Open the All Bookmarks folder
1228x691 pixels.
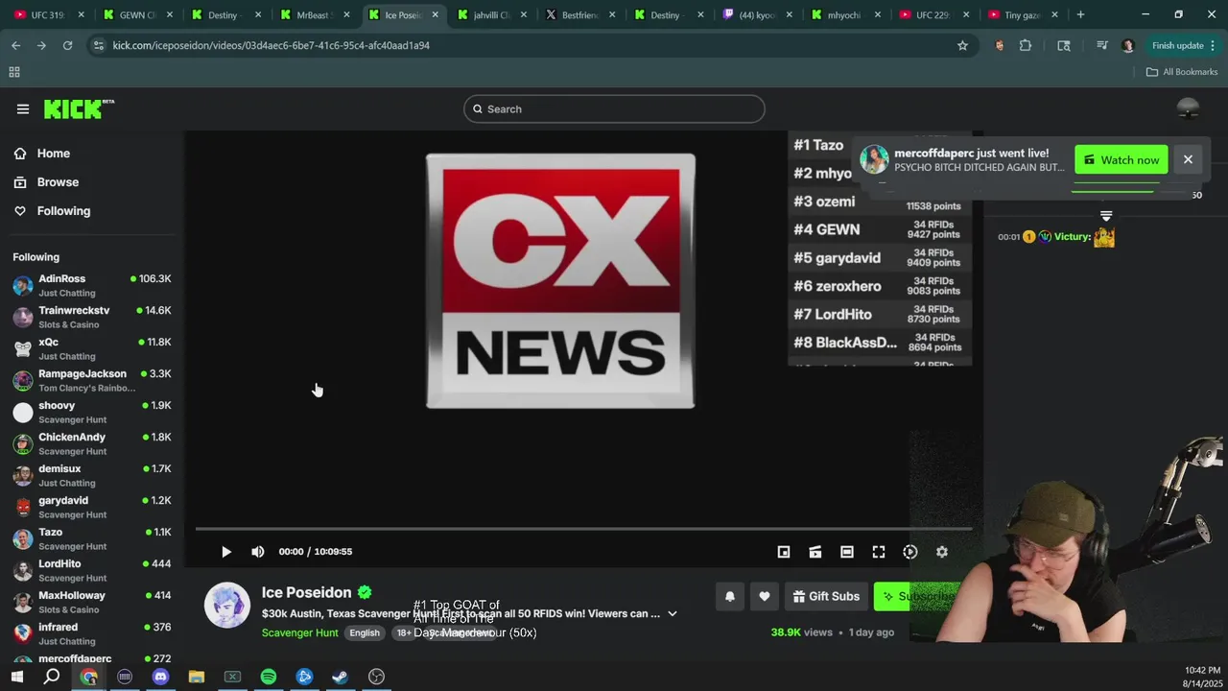click(x=1182, y=72)
